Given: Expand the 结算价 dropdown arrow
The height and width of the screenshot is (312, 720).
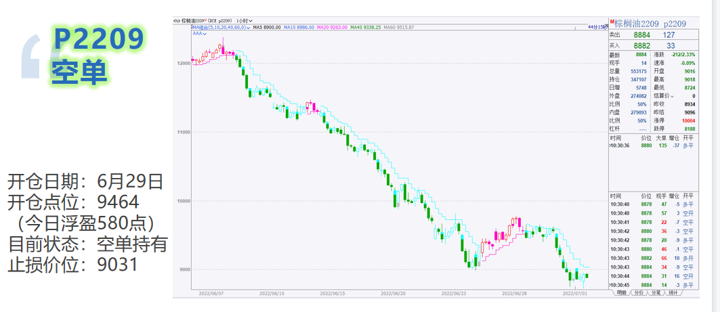Looking at the screenshot, I should click(671, 96).
